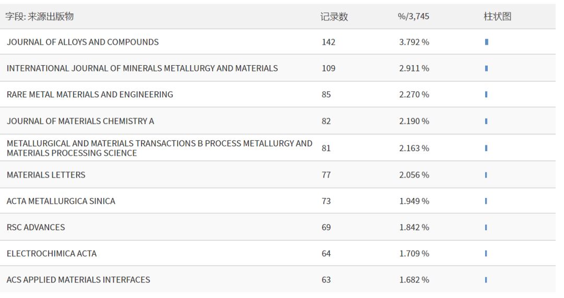Click the record count 63
Viewport: 564px width, 298px height.
[x=326, y=280]
